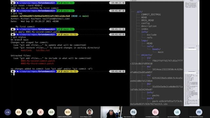Click the Author Michael Kaufmann line
210x118 pixels.
coord(40,19)
